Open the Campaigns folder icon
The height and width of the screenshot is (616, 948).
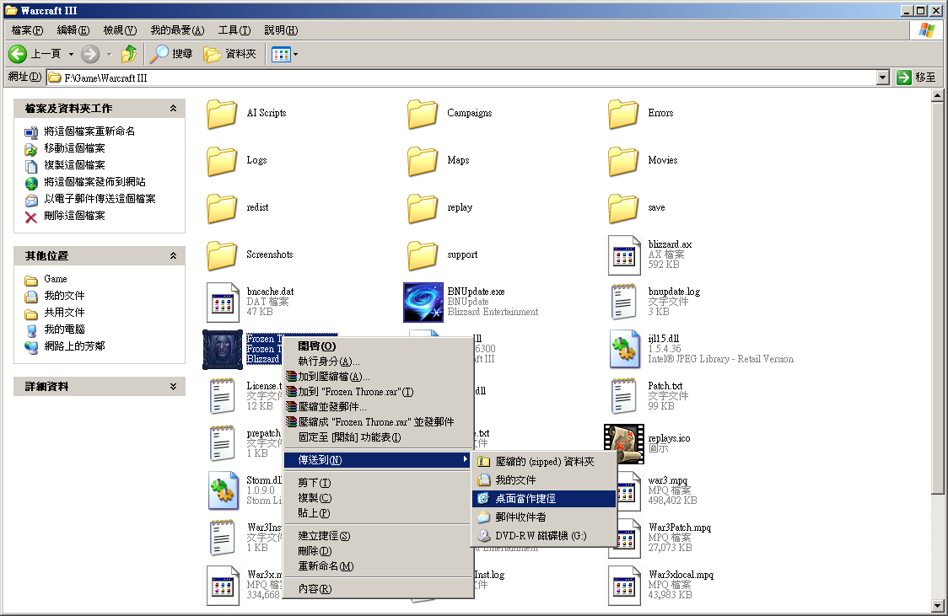point(423,114)
